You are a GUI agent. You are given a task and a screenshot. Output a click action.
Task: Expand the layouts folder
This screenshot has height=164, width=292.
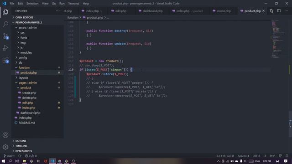click(x=23, y=78)
